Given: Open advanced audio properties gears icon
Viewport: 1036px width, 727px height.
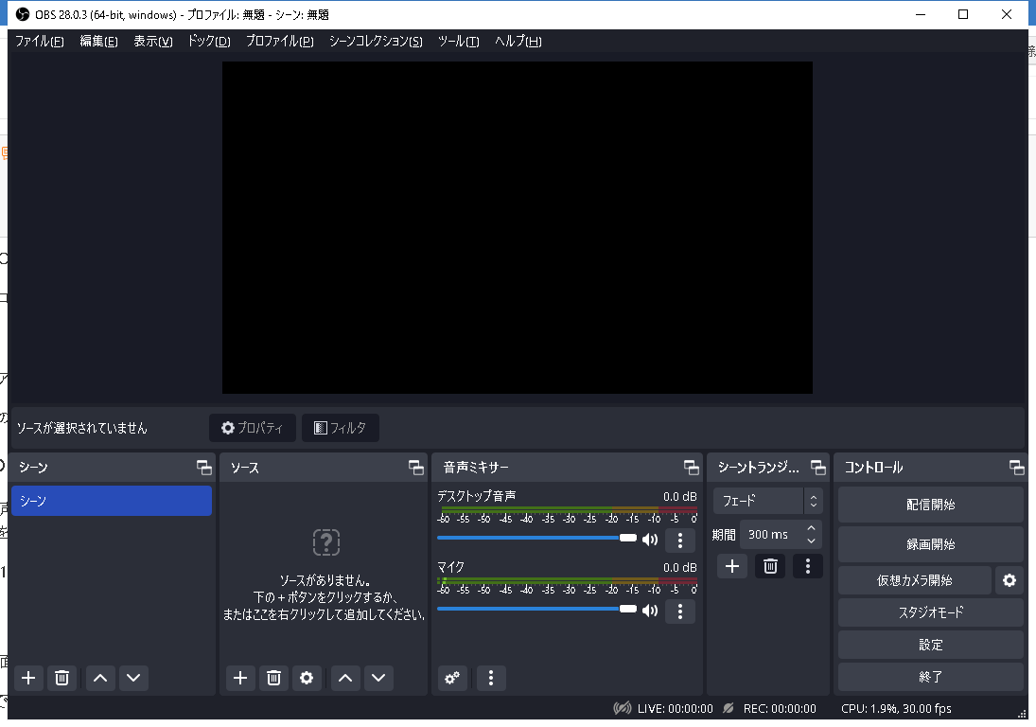Looking at the screenshot, I should (453, 678).
